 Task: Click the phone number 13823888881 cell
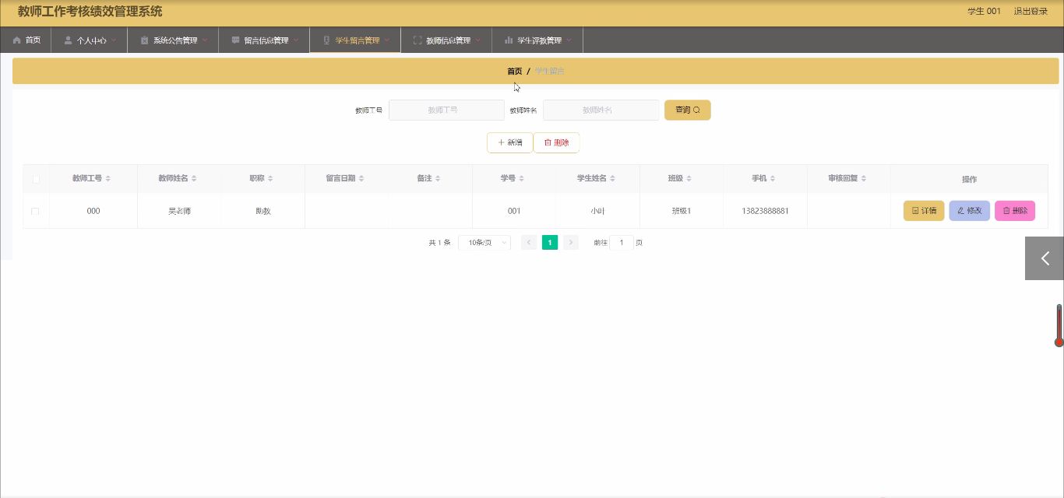click(x=765, y=212)
